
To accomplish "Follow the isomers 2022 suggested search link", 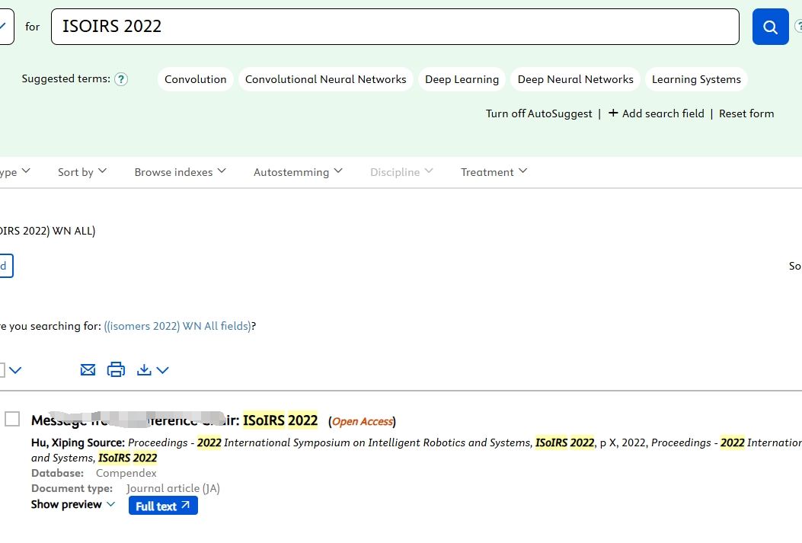I will tap(177, 326).
